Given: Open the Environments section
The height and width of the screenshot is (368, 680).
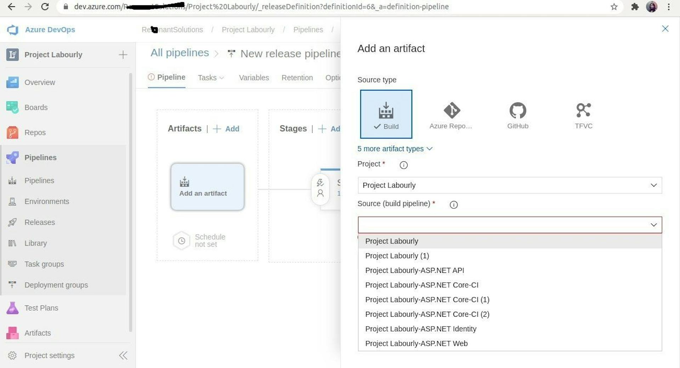Looking at the screenshot, I should coord(46,201).
